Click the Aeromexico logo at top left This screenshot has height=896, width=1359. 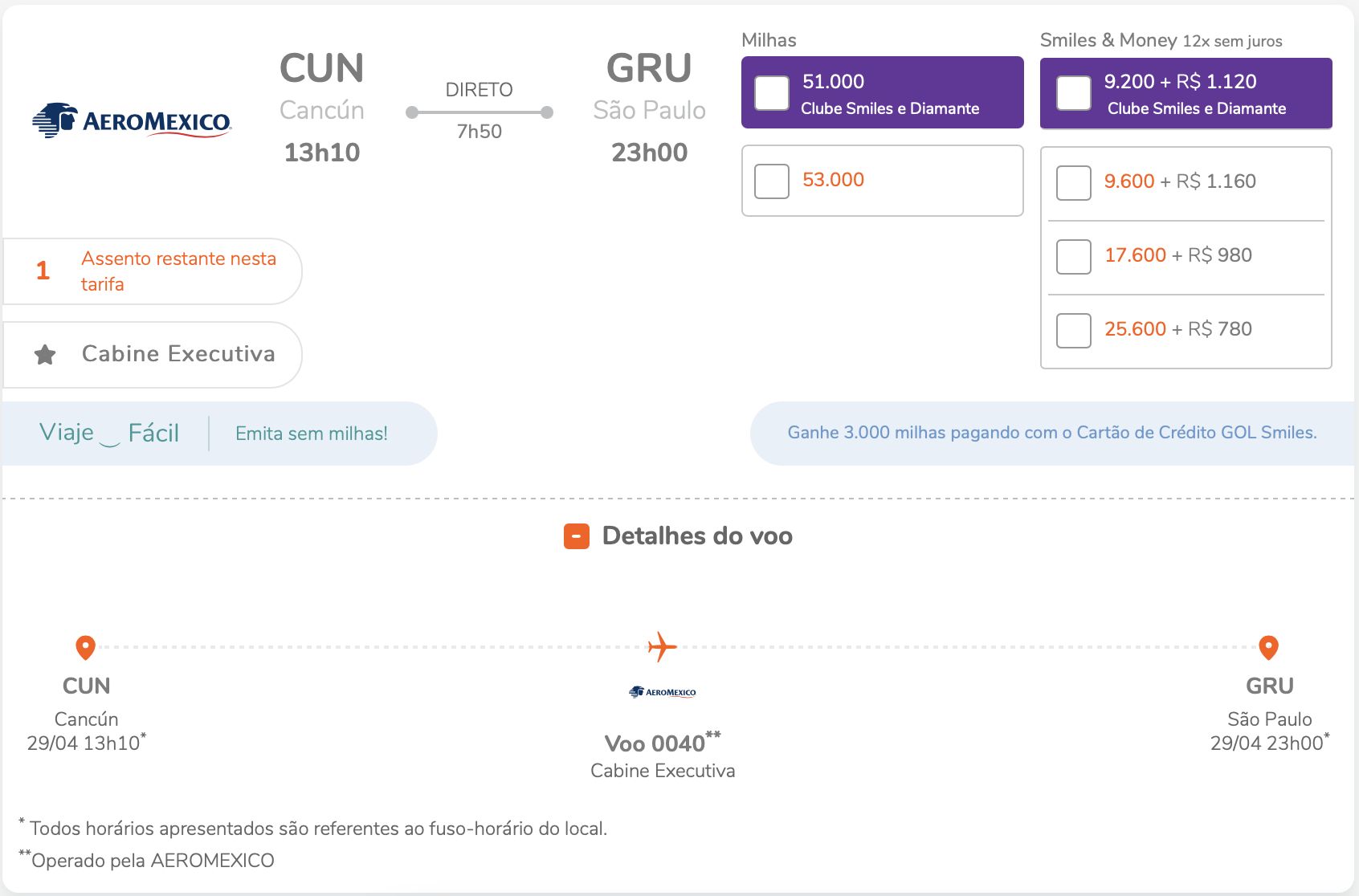(133, 120)
